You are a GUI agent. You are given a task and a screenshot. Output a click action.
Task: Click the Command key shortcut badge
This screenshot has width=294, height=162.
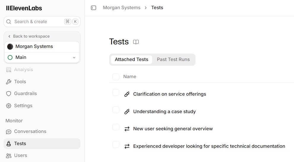click(68, 22)
